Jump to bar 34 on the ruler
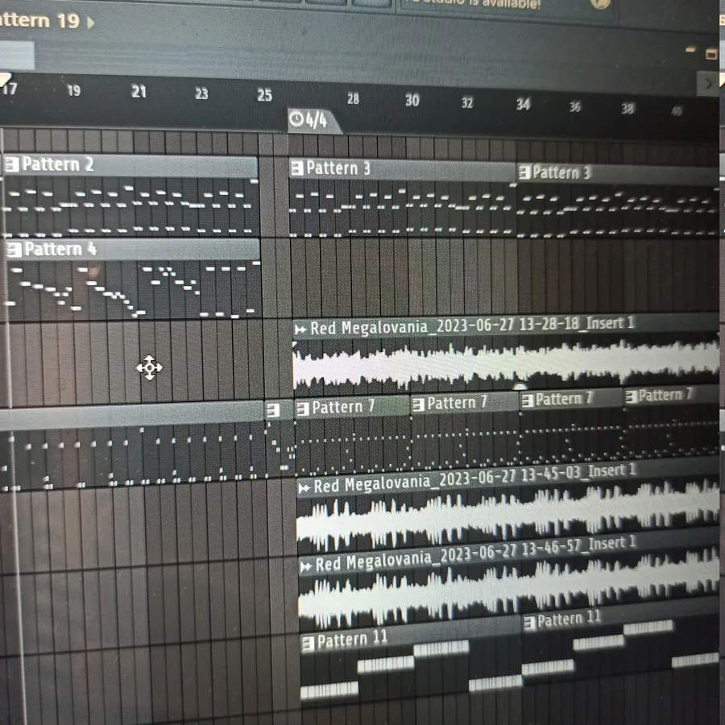Screen dimensions: 725x725 524,104
